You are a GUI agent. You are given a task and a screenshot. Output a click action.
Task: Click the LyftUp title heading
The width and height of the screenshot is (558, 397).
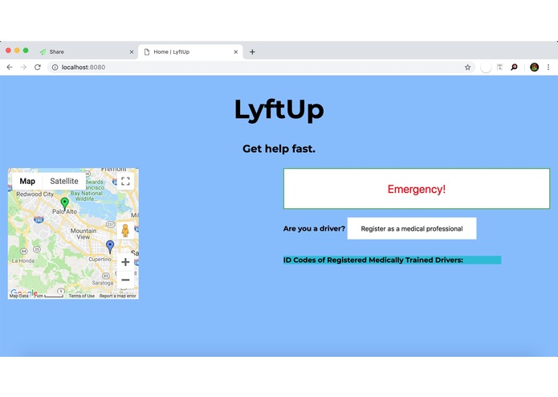[279, 109]
